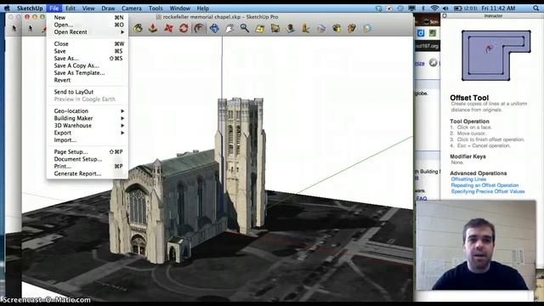
Task: Expand the Open Recent submenu arrow
Action: click(x=122, y=32)
